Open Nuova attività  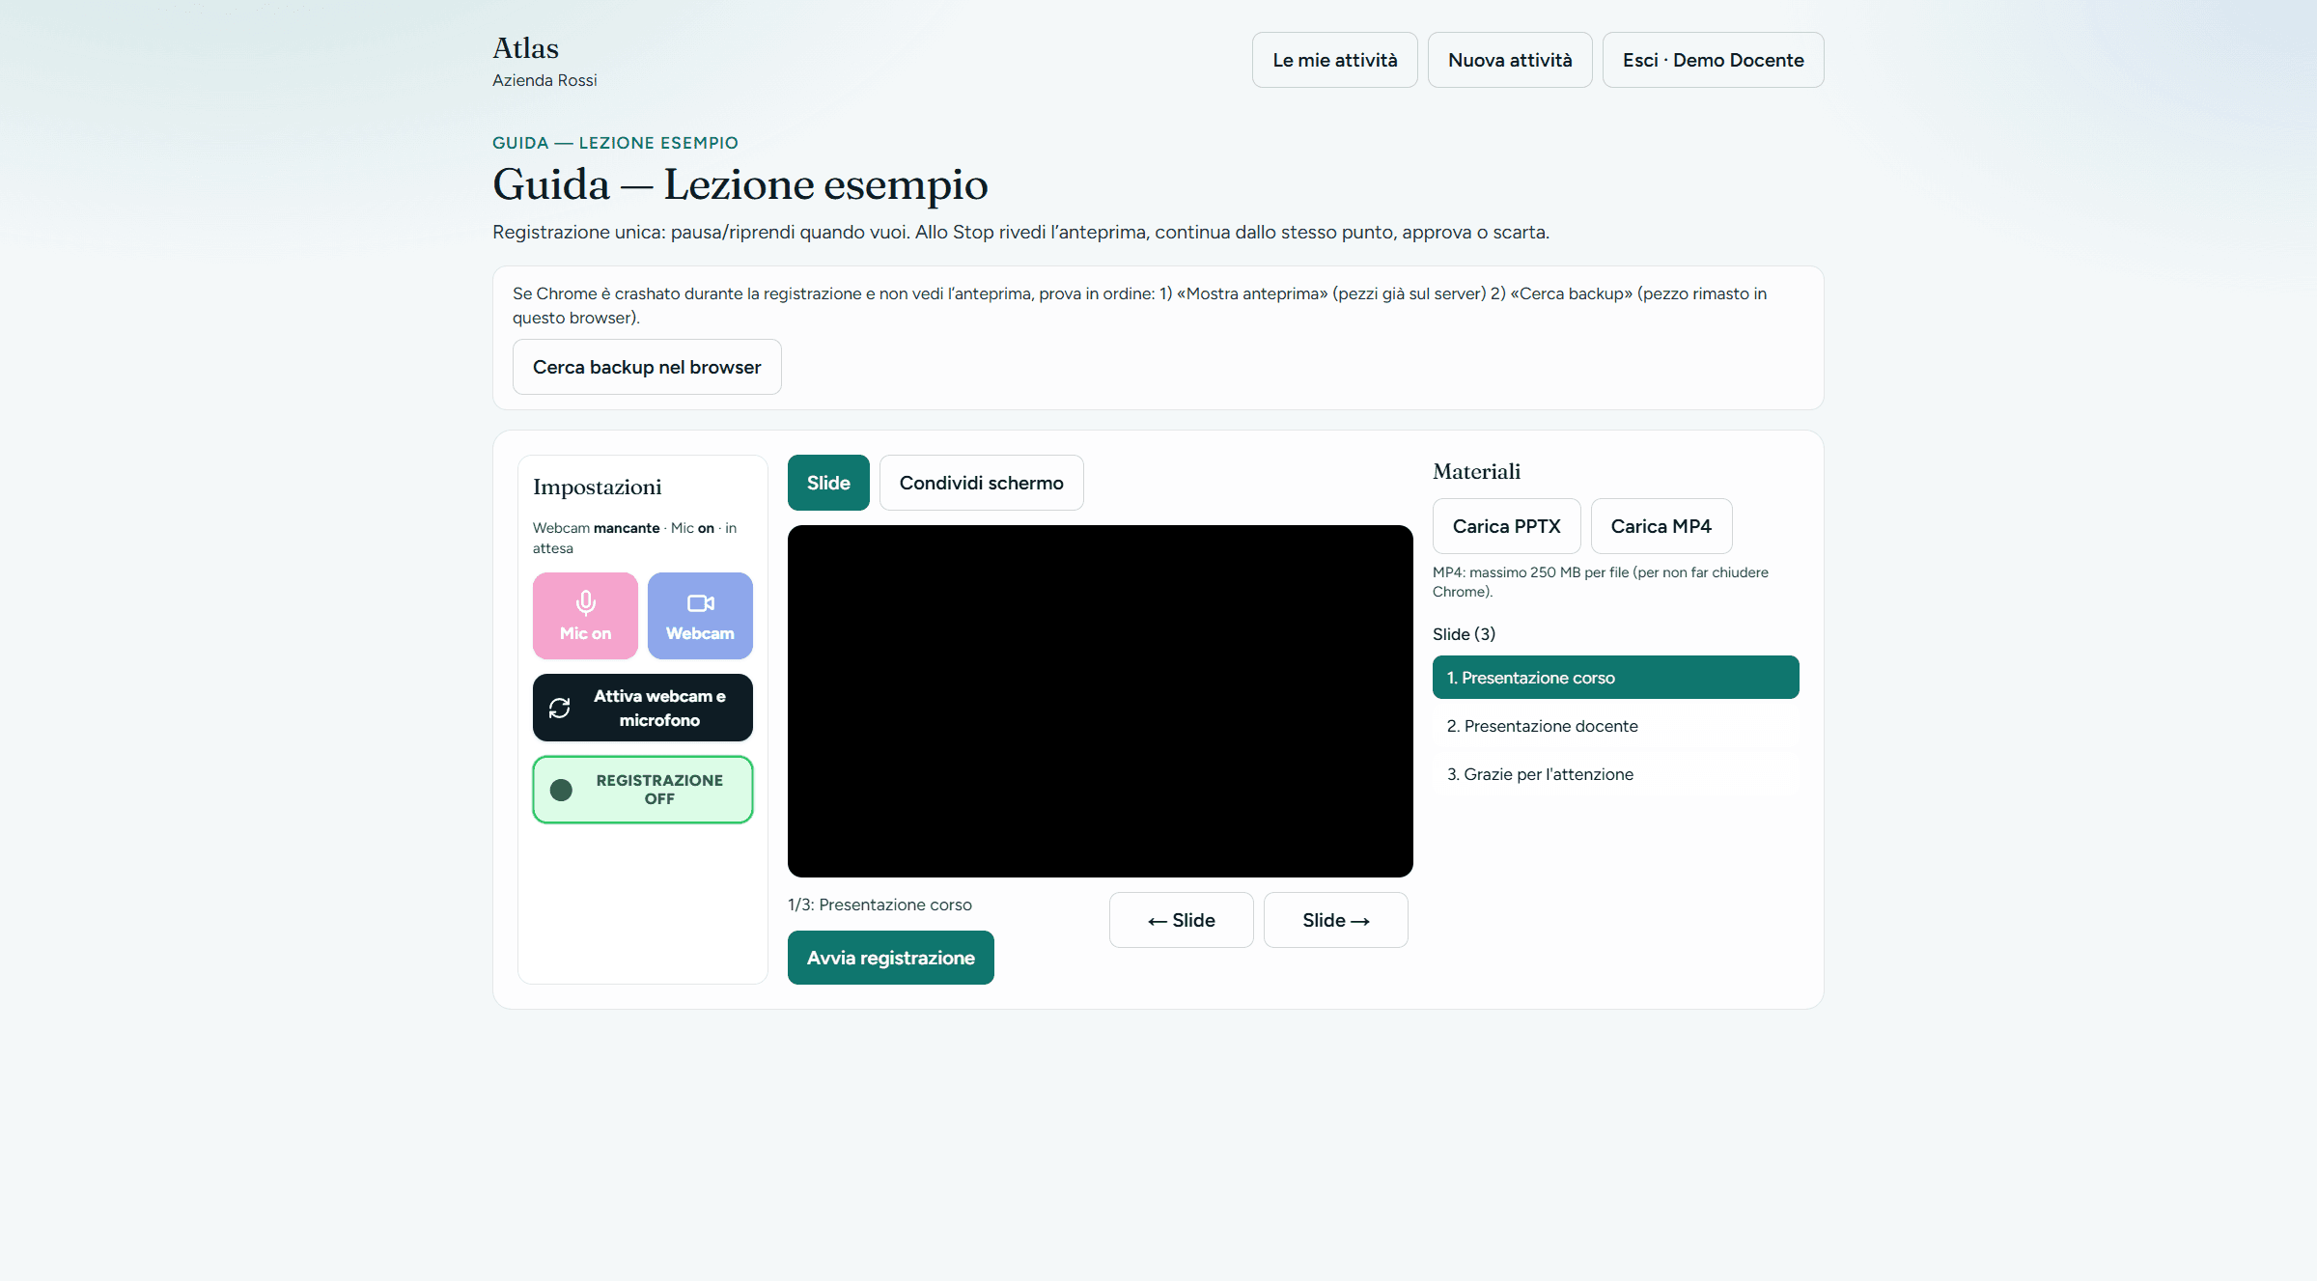(1510, 60)
